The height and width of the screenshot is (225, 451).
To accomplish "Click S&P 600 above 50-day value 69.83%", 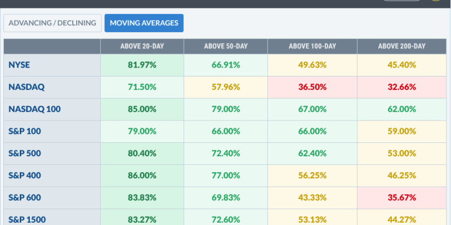I will (x=226, y=198).
